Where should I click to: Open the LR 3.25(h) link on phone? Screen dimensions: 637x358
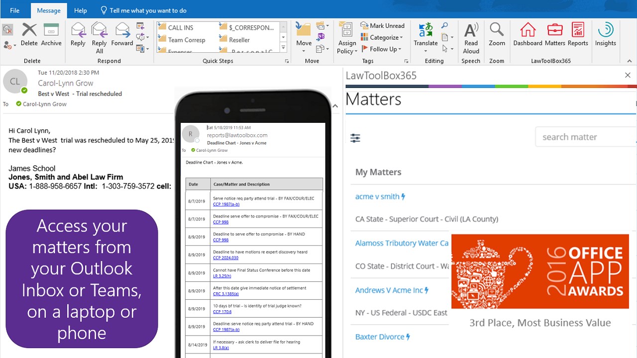pos(222,275)
